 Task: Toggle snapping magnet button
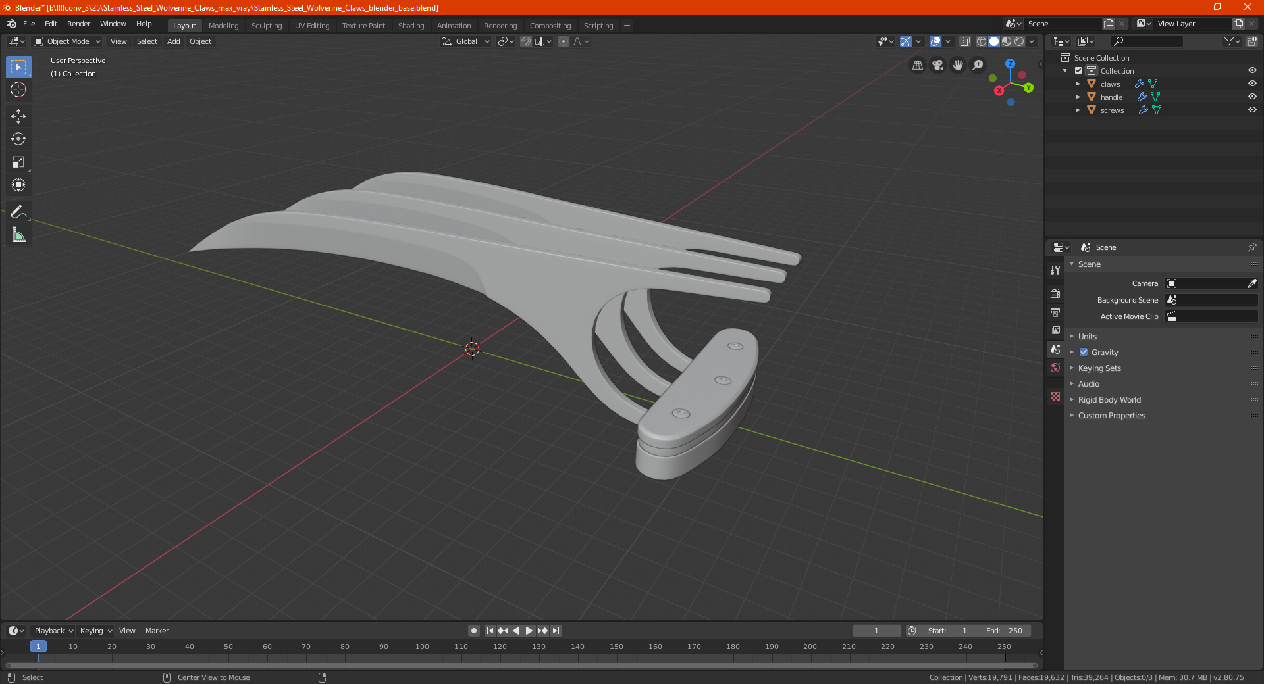coord(525,41)
